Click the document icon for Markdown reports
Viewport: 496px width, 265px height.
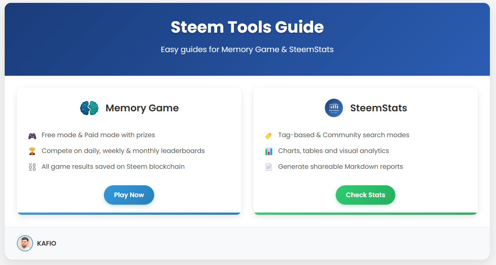[268, 167]
